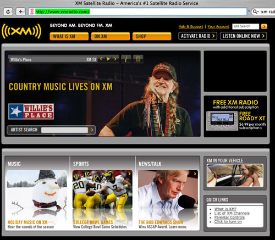Open the FREE XM RADIO promo heading

click(x=235, y=102)
